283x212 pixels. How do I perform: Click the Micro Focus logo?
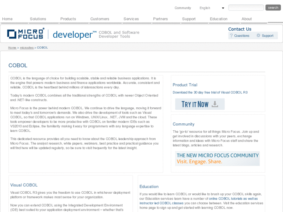(26, 34)
